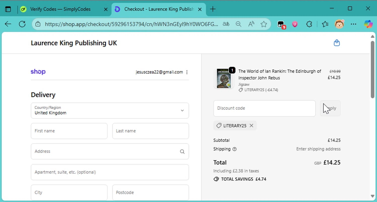The width and height of the screenshot is (377, 202).
Task: Click the zoom out magnifier icon
Action: coord(239,24)
